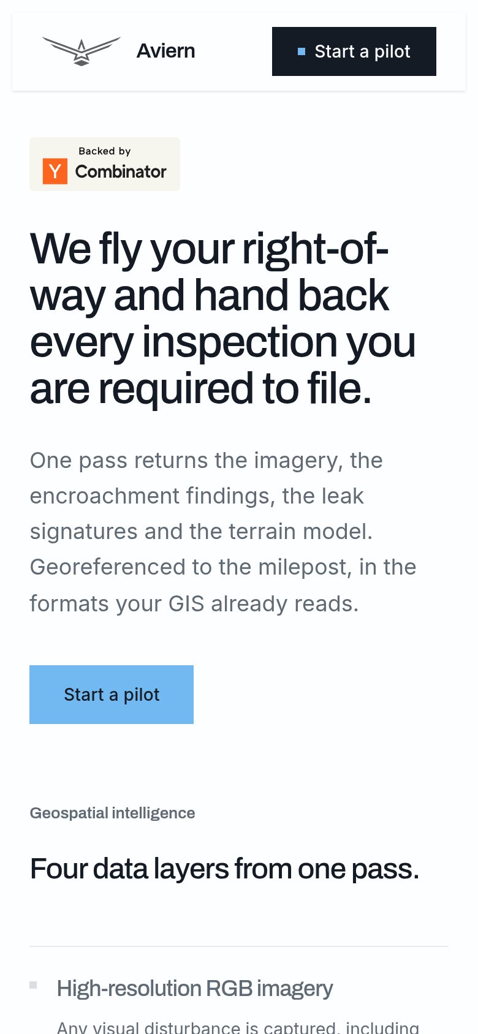Click the dark Start a pilot header button
This screenshot has height=1034, width=478.
(x=354, y=51)
